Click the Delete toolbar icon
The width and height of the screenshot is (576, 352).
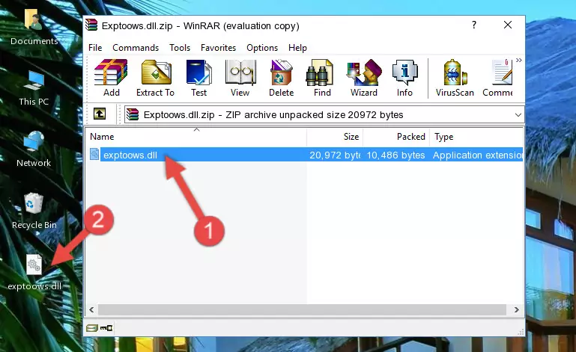pos(282,78)
